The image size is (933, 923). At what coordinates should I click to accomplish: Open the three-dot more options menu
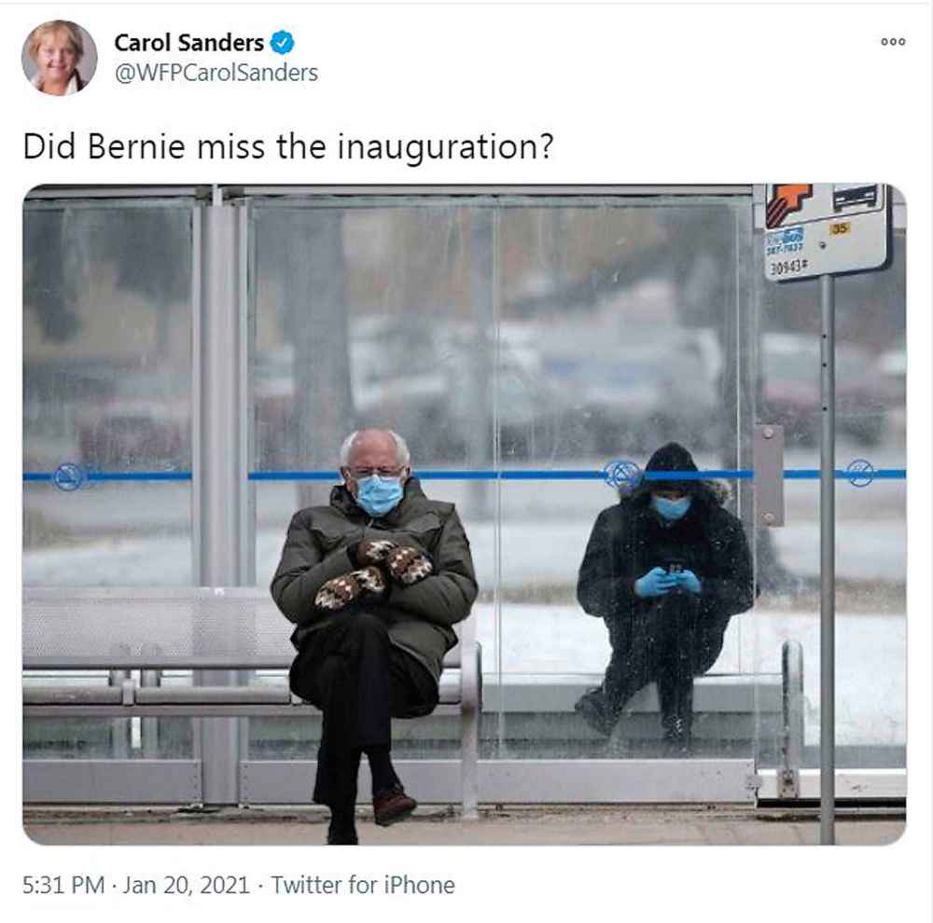pos(893,42)
